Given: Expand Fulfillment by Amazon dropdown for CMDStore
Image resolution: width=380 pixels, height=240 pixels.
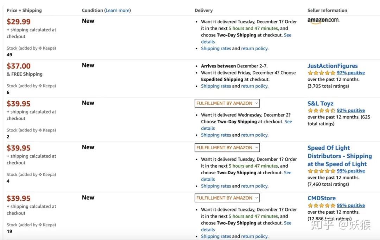Looking at the screenshot, I should (227, 198).
